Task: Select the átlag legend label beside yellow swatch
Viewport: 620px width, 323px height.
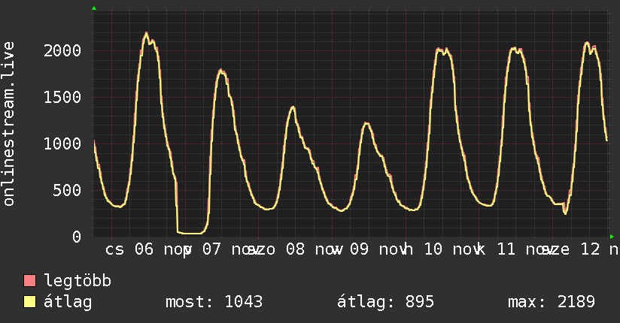Action: (x=68, y=303)
